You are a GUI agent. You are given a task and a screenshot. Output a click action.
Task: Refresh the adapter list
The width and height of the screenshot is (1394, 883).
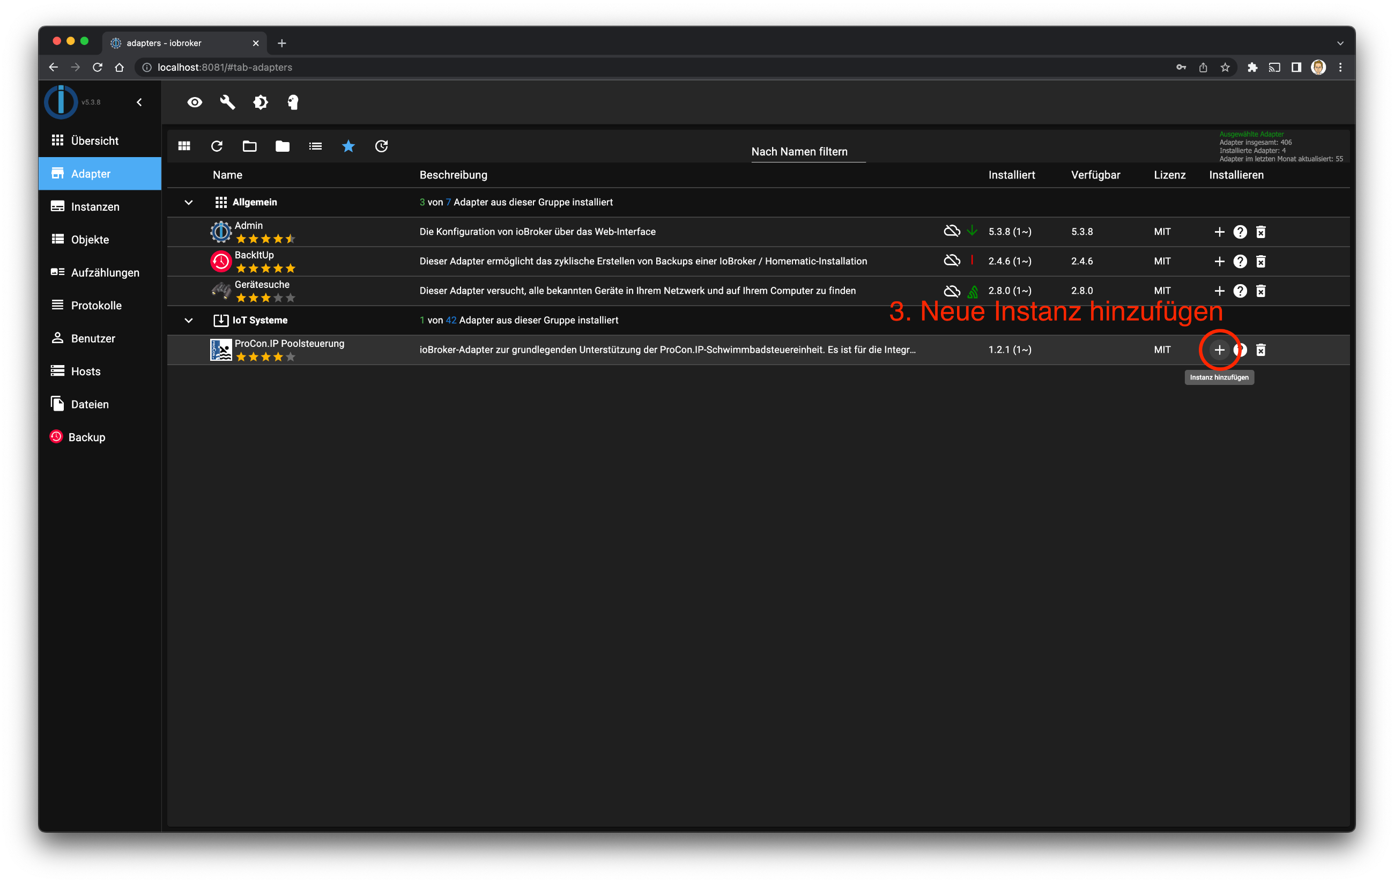(x=217, y=146)
